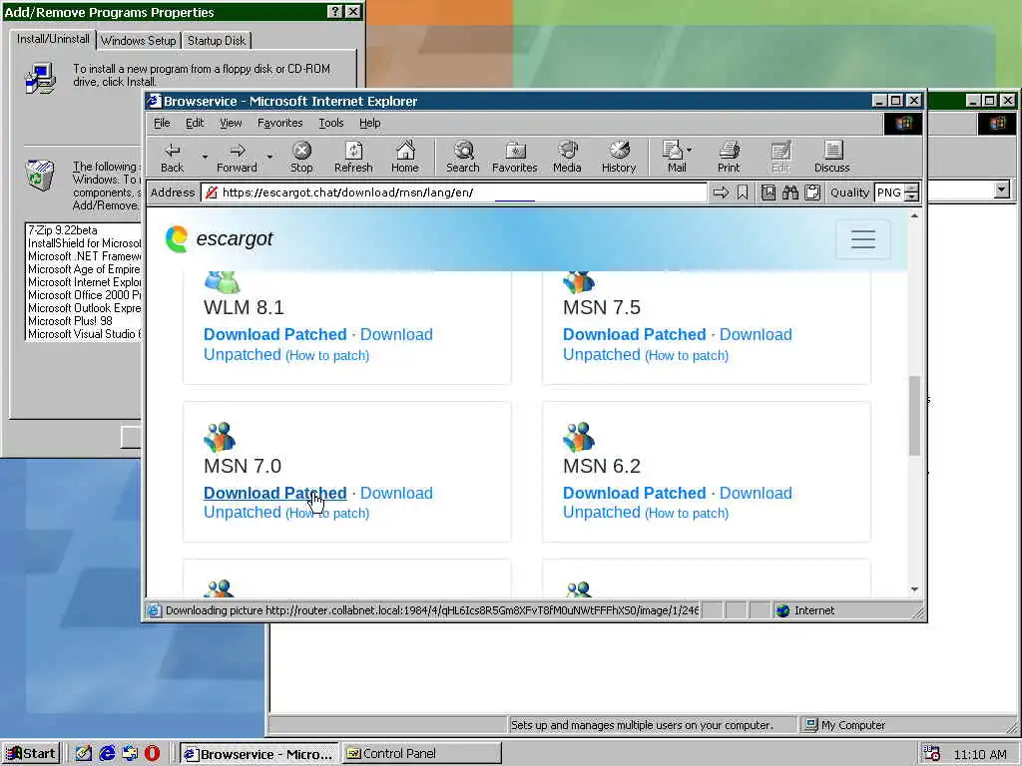Image resolution: width=1022 pixels, height=766 pixels.
Task: Open the Mail button dropdown arrow
Action: (689, 150)
